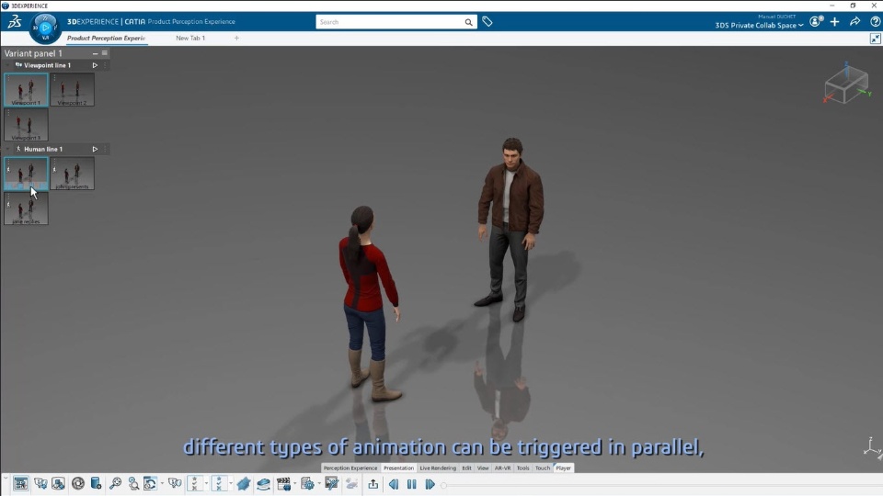Switch to the Perception Experience tab
Image resolution: width=883 pixels, height=496 pixels.
[350, 468]
